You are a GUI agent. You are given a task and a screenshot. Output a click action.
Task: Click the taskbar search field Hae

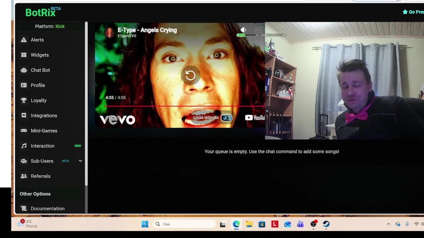(184, 224)
